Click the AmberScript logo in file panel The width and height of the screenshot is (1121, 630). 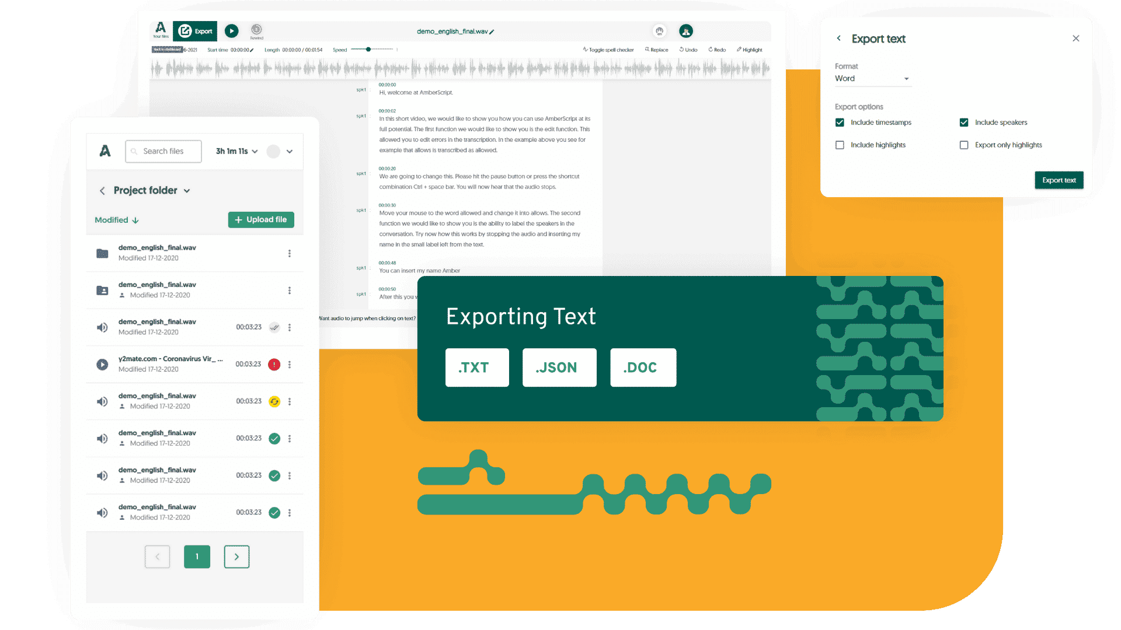pyautogui.click(x=105, y=151)
